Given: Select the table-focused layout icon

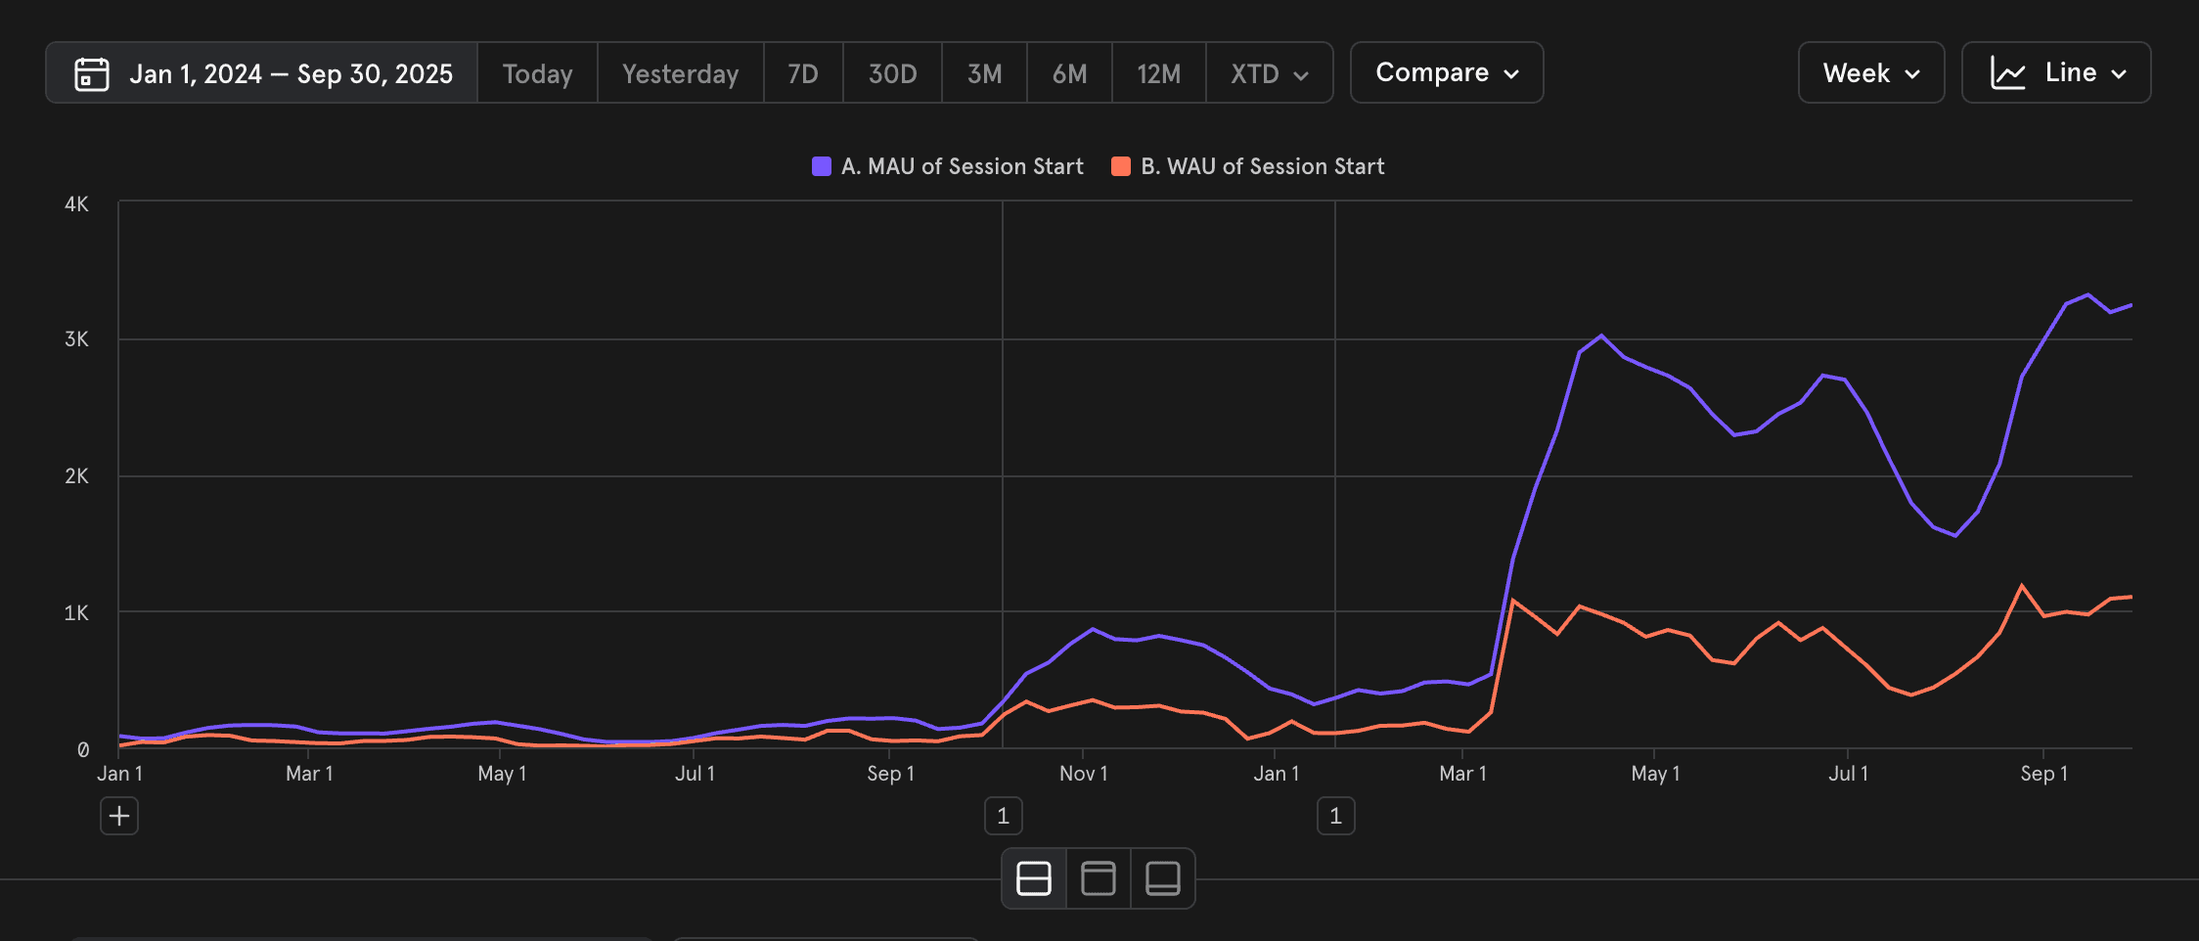Looking at the screenshot, I should 1162,877.
